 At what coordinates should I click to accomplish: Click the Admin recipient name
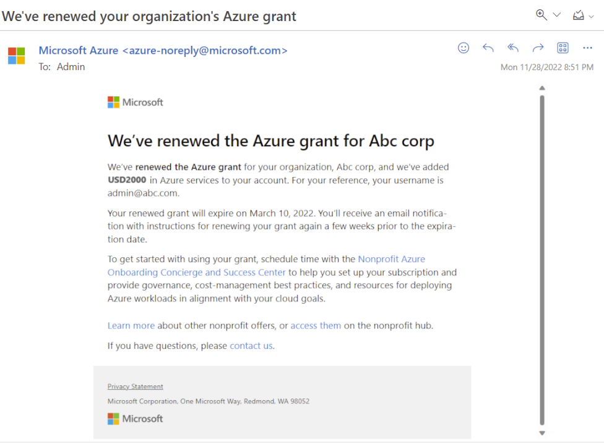pyautogui.click(x=71, y=66)
